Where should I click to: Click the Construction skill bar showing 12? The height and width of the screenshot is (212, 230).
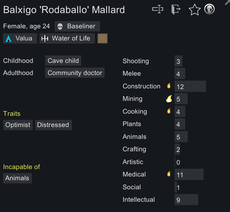[x=190, y=87]
